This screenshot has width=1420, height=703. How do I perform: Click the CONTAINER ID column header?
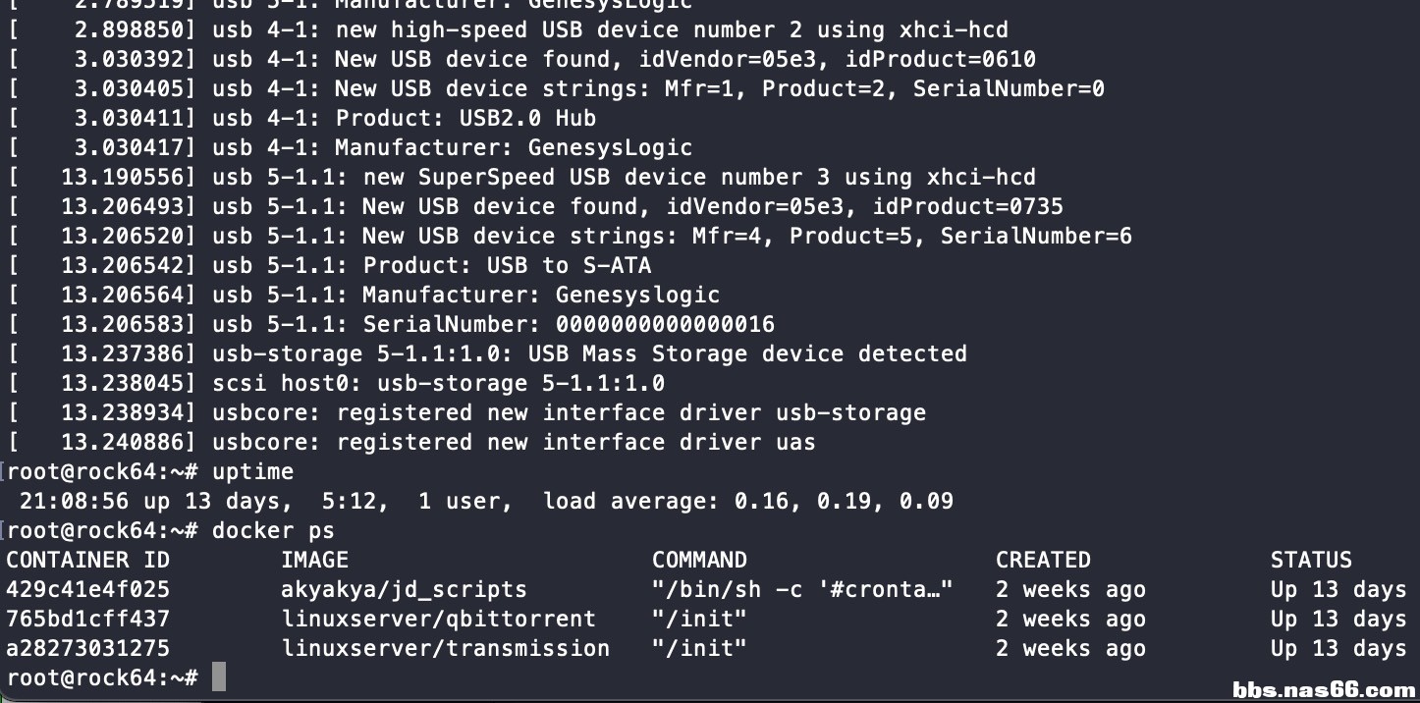point(87,560)
